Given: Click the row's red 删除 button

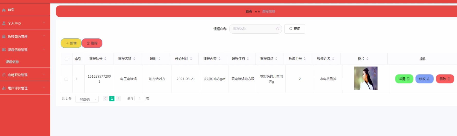Looking at the screenshot, I should 445,79.
